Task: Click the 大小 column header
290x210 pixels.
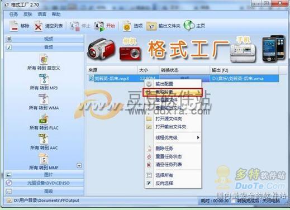Action: (148, 70)
